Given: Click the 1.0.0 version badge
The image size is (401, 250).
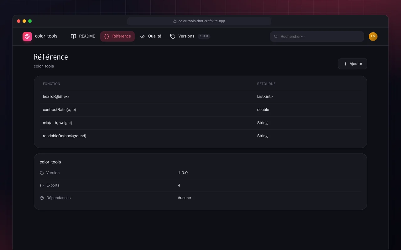Looking at the screenshot, I should click(204, 36).
